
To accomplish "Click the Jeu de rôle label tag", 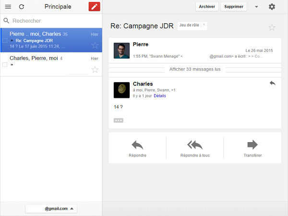I will [189, 25].
